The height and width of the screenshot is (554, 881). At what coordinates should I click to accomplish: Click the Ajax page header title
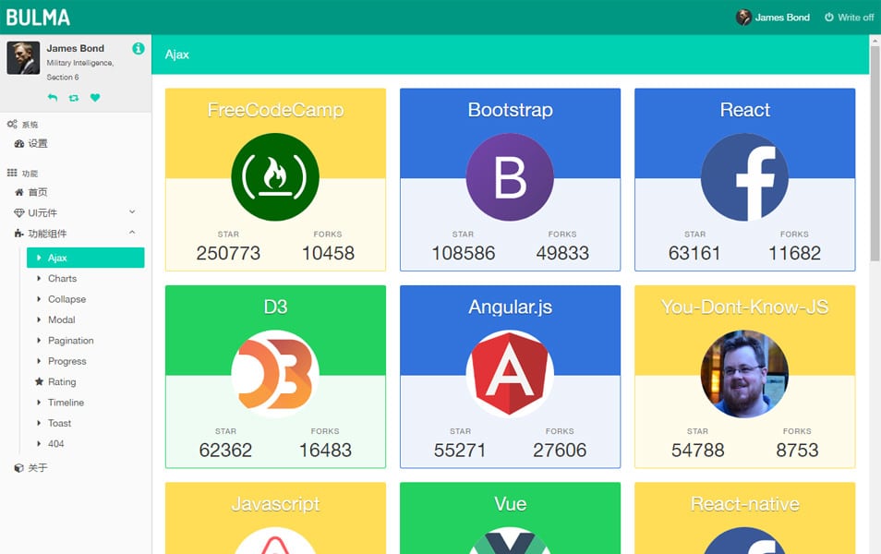pos(177,54)
